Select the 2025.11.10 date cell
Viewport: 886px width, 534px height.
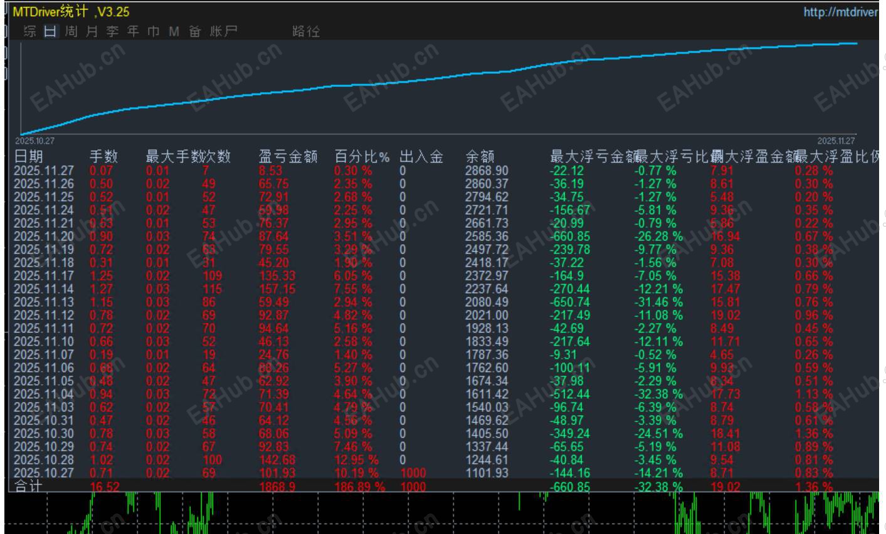click(x=44, y=342)
